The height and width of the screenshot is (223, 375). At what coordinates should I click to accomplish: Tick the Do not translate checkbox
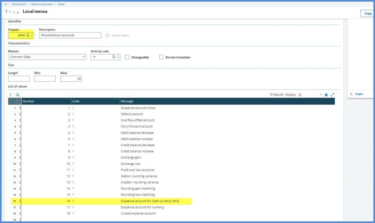[x=161, y=57]
